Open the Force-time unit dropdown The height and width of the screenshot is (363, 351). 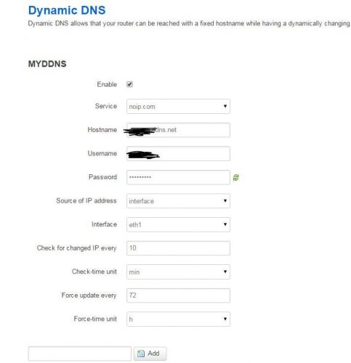pyautogui.click(x=178, y=319)
